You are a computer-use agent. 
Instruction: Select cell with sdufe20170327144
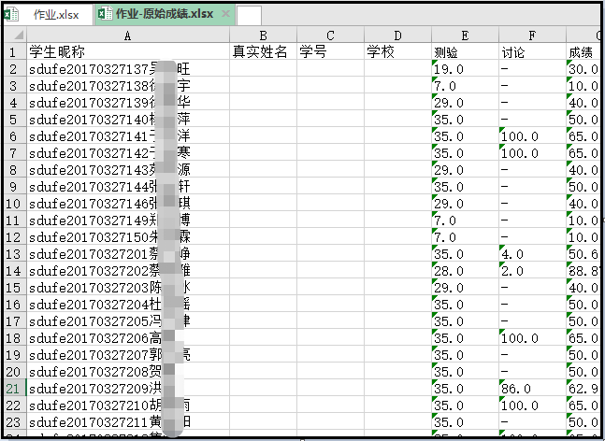[128, 187]
